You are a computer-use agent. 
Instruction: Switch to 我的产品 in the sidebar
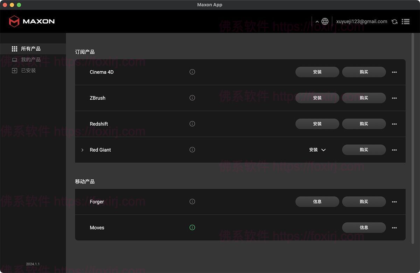(30, 60)
